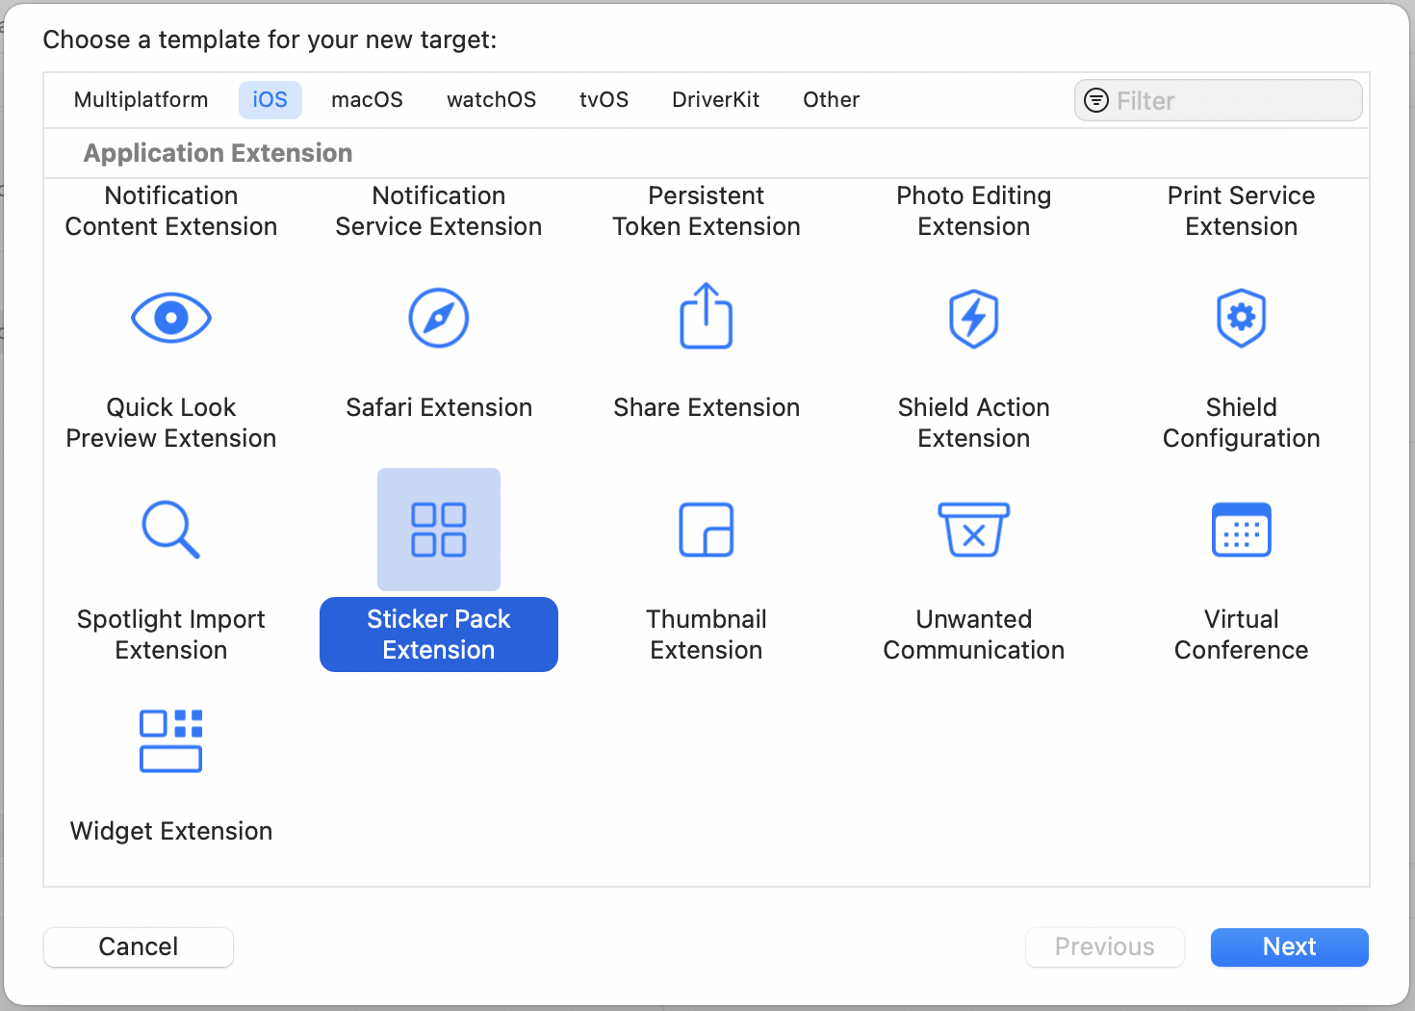Select the Quick Look Preview eye icon
The width and height of the screenshot is (1415, 1011).
click(x=170, y=318)
